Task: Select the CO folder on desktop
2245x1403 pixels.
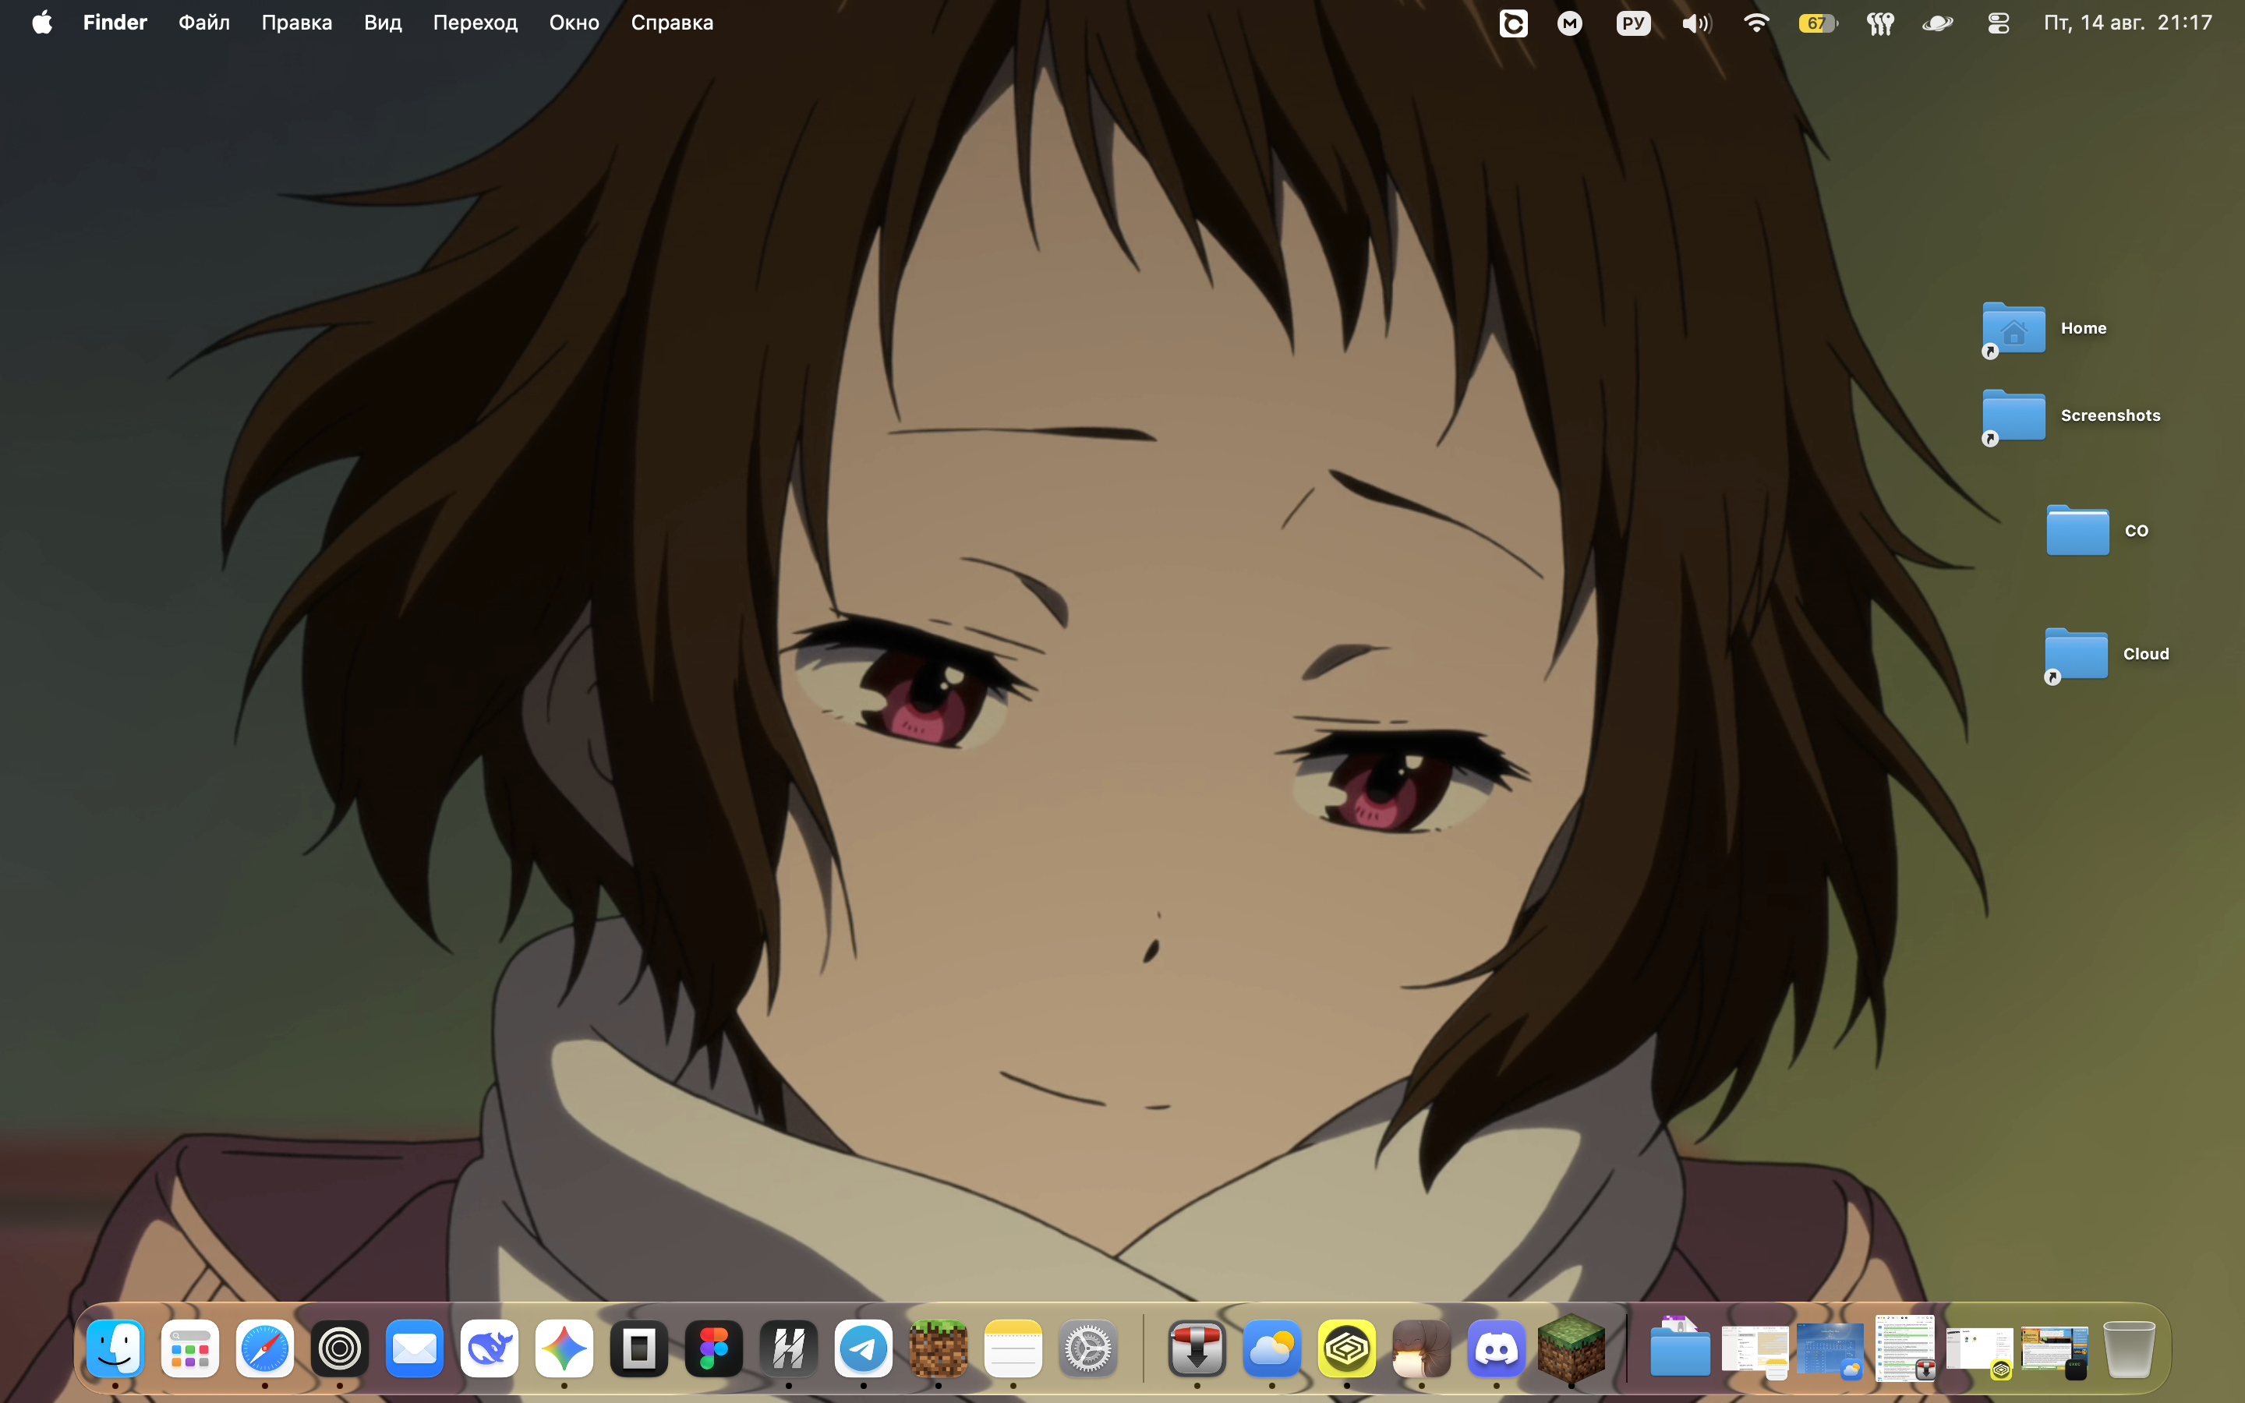Action: tap(2078, 531)
